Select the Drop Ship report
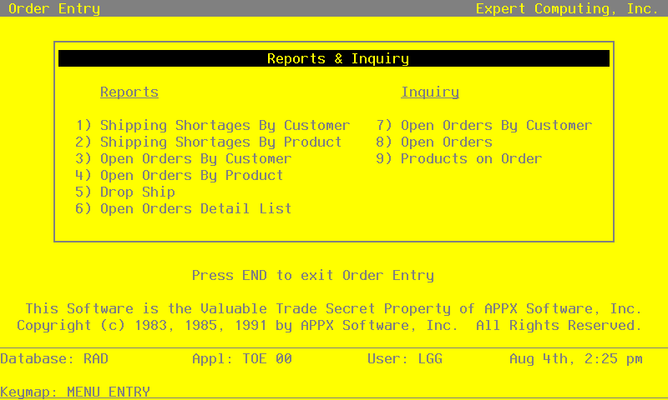 point(124,192)
